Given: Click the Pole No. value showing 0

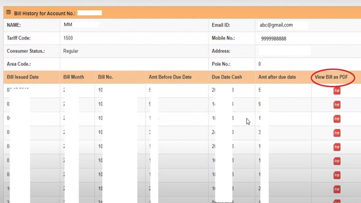Looking at the screenshot, I should (x=260, y=64).
